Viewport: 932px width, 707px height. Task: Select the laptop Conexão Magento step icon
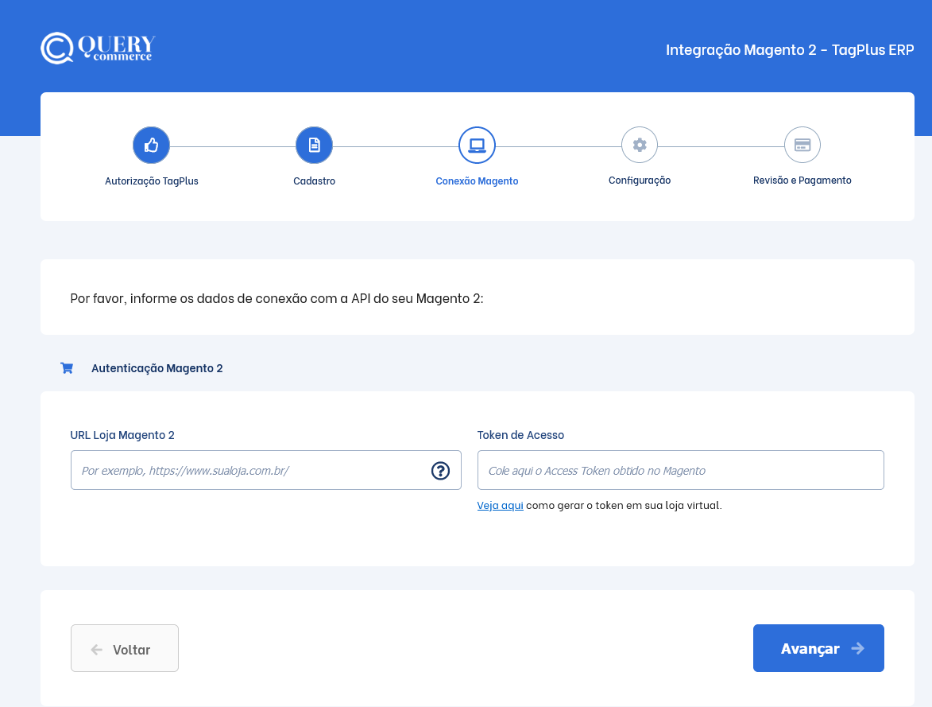(x=477, y=145)
